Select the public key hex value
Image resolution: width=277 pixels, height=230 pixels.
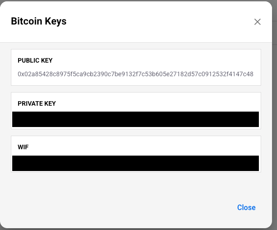pos(136,74)
